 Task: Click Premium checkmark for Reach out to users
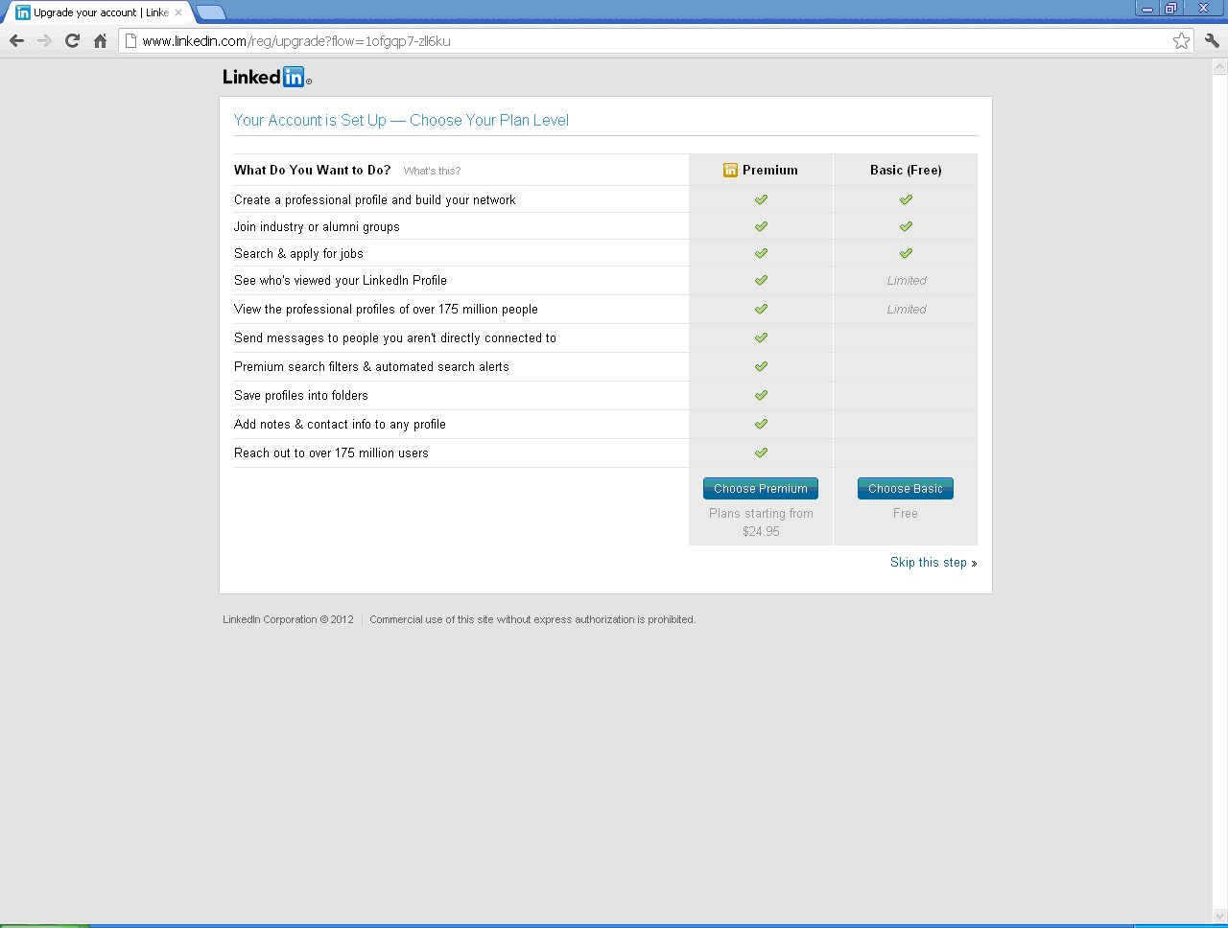[x=761, y=452]
